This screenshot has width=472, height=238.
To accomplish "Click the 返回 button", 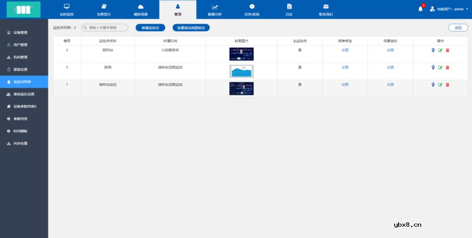I will pos(458,27).
